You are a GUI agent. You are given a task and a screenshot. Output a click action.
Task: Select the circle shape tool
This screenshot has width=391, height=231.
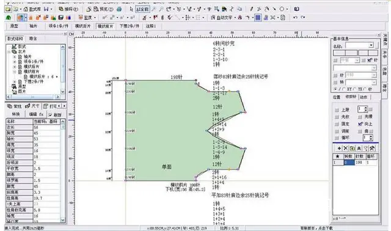282,9
